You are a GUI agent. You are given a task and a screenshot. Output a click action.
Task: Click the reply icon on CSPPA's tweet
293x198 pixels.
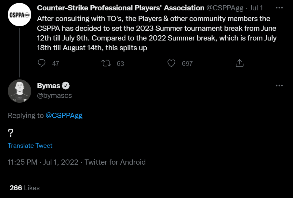click(42, 63)
